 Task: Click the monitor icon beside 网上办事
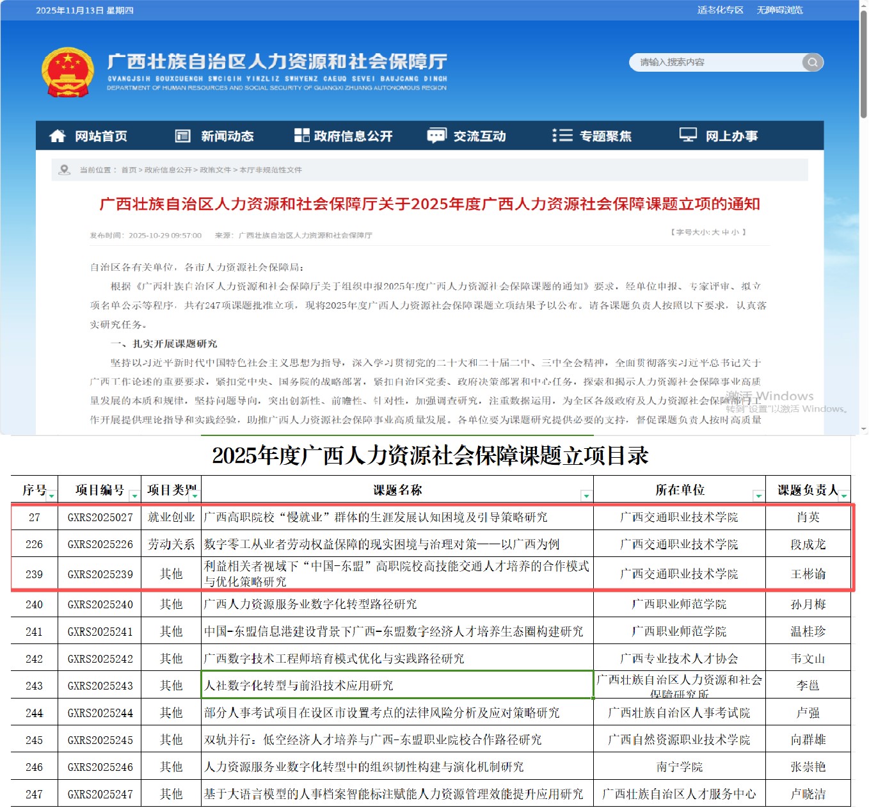click(688, 135)
